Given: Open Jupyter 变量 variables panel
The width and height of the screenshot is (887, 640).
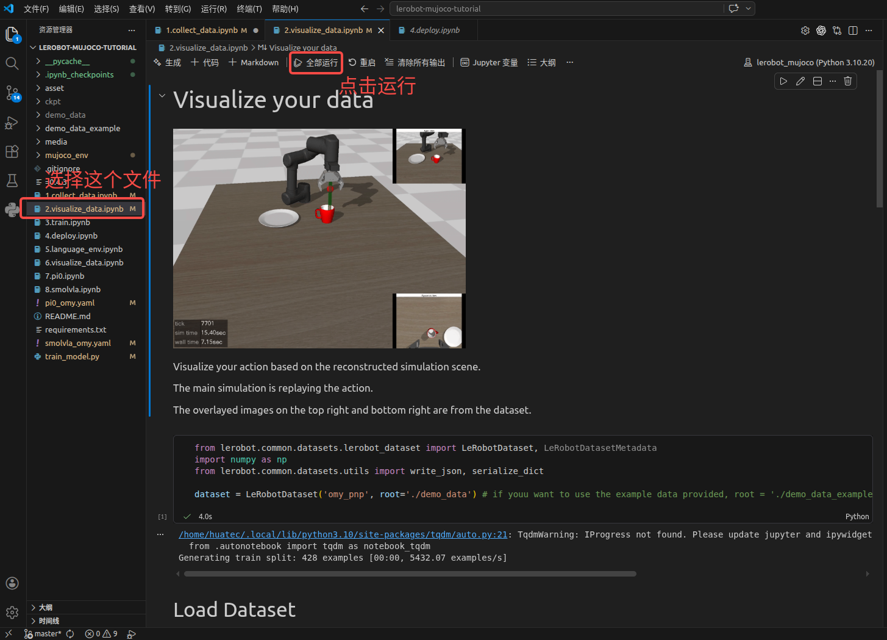Looking at the screenshot, I should [x=489, y=62].
